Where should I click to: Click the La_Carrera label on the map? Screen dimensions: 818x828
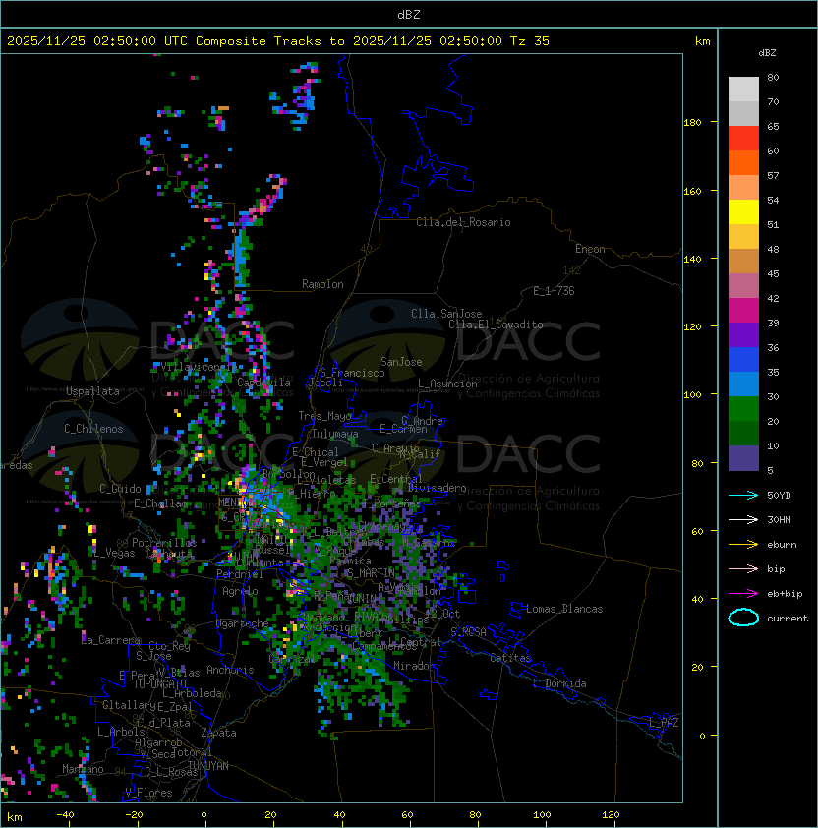(111, 640)
